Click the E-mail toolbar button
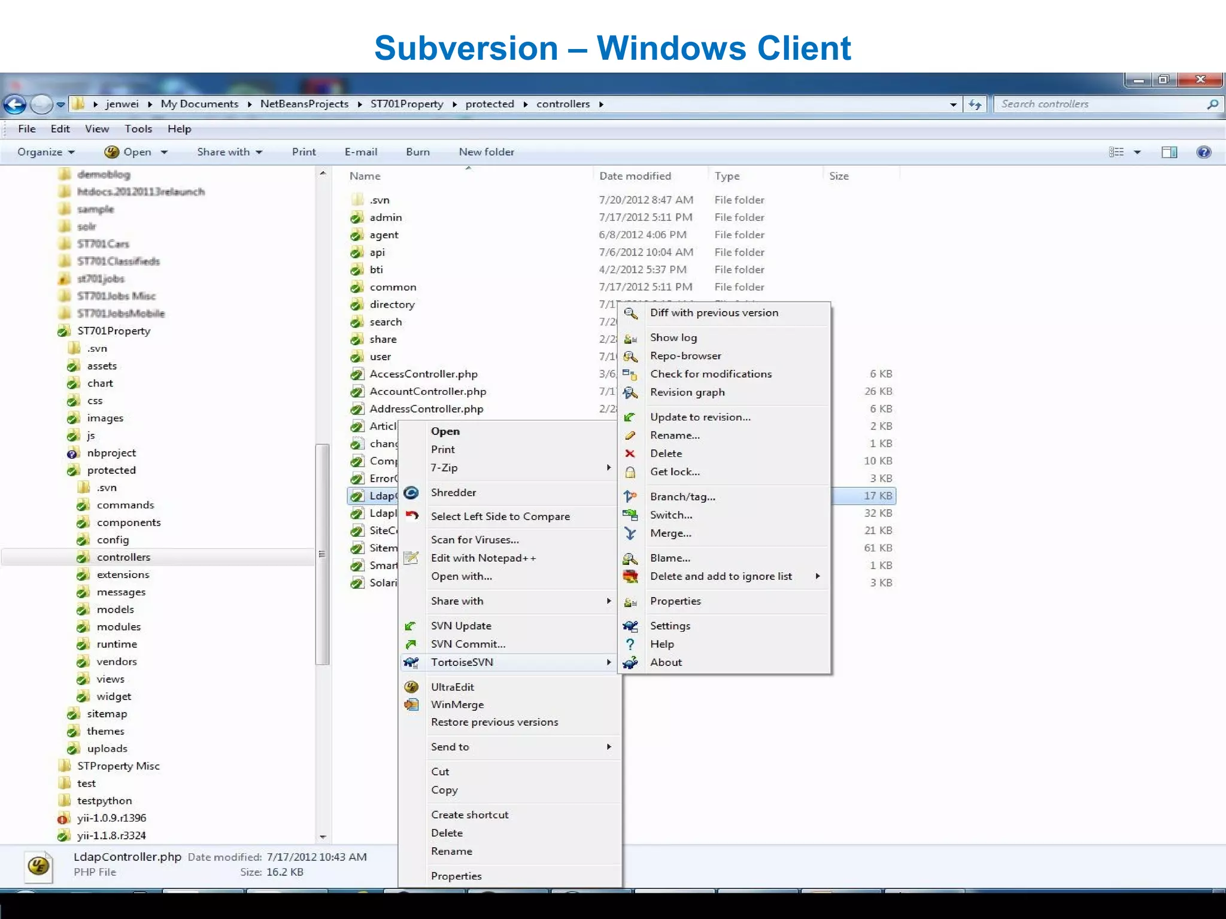The image size is (1226, 919). click(x=361, y=152)
